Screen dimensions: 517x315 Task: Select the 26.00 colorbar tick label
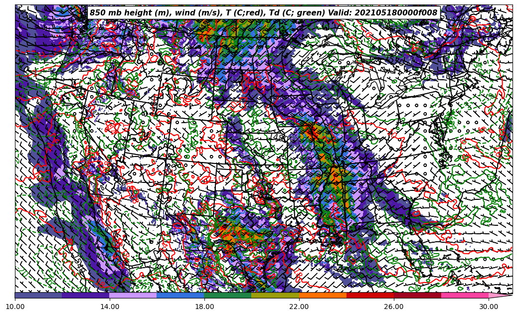(394, 307)
